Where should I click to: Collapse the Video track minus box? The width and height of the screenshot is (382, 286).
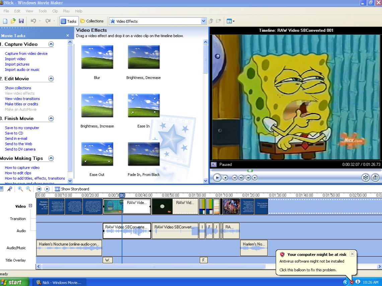pyautogui.click(x=30, y=206)
